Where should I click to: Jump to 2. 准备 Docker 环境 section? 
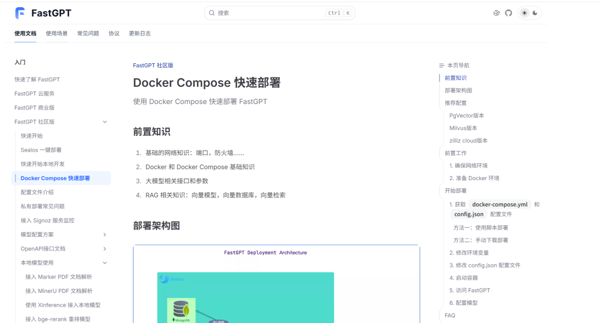pyautogui.click(x=474, y=178)
